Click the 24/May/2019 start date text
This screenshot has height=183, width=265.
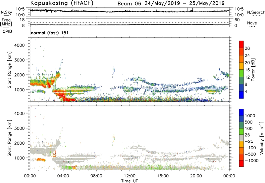coord(162,3)
